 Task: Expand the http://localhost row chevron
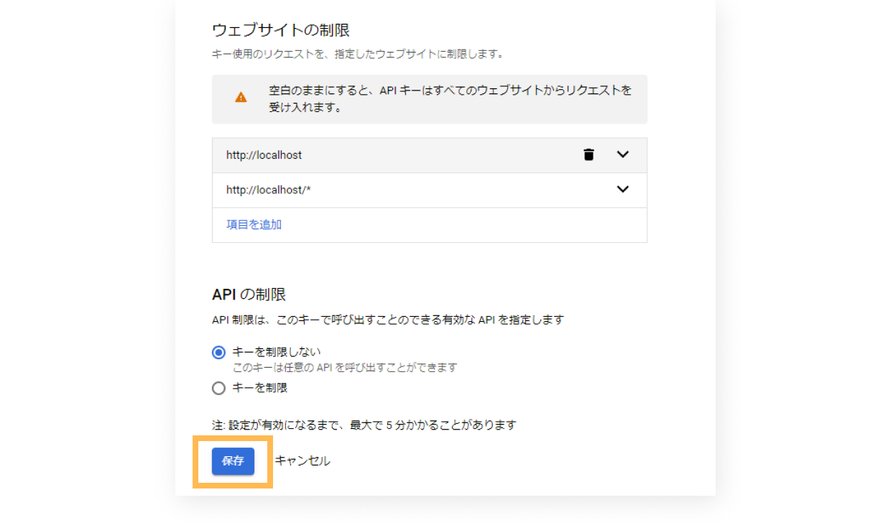[623, 154]
